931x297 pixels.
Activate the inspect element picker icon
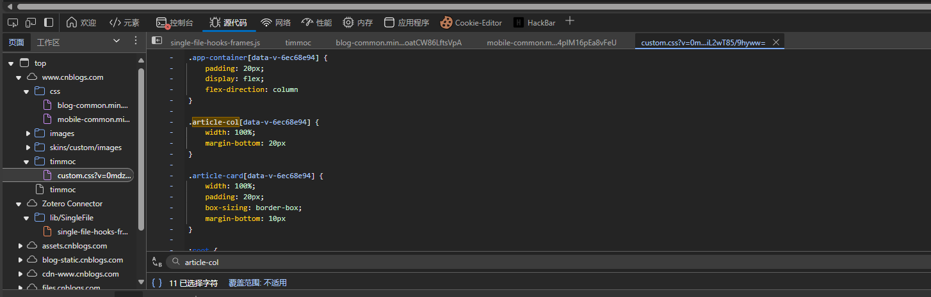click(12, 22)
